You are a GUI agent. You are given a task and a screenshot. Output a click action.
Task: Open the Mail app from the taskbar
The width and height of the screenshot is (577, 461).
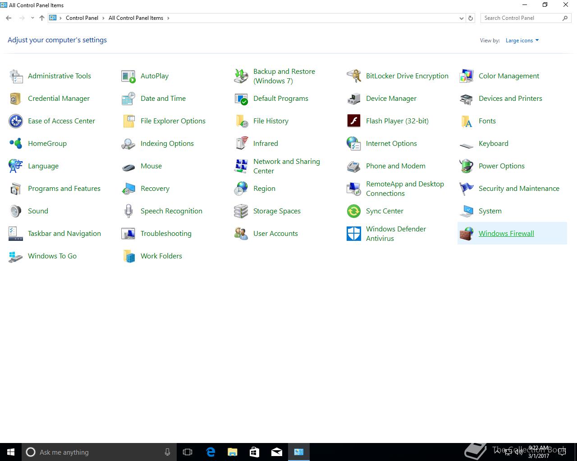277,452
